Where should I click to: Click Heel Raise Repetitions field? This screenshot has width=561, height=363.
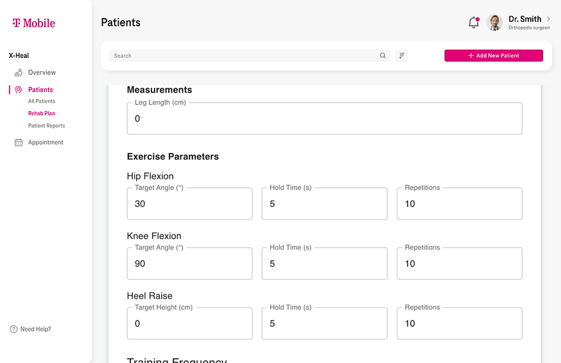(459, 324)
